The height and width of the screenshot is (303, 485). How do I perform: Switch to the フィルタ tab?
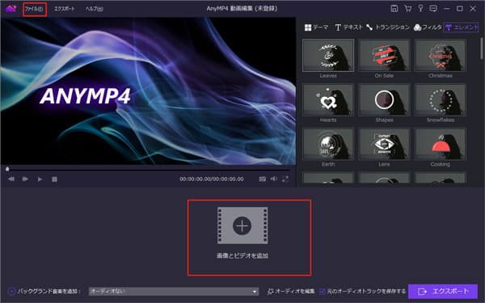pos(428,27)
